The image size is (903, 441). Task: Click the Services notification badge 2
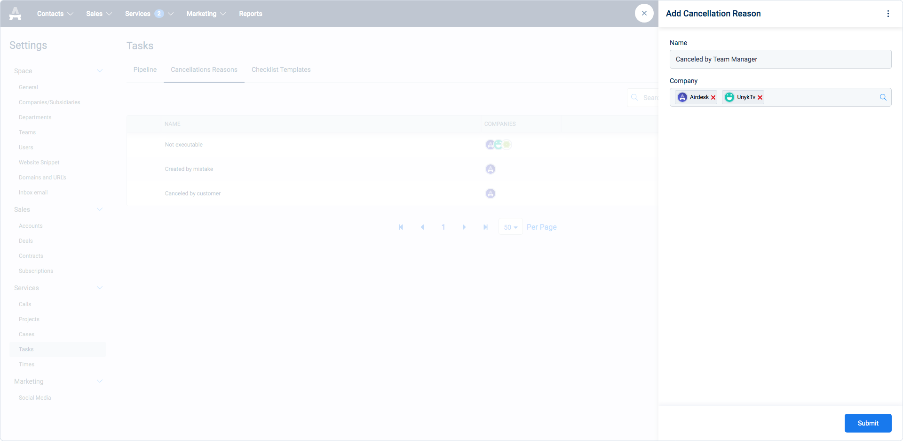tap(159, 14)
